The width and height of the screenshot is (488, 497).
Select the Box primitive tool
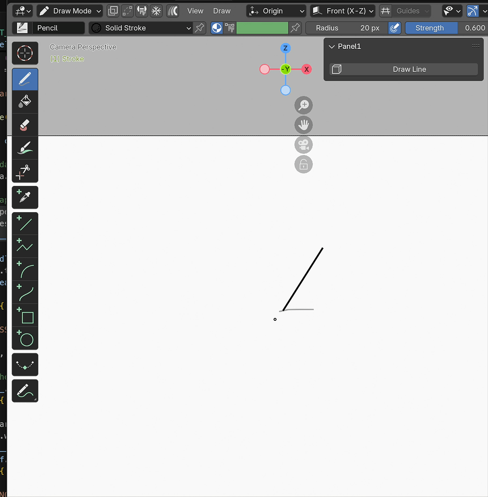point(25,315)
